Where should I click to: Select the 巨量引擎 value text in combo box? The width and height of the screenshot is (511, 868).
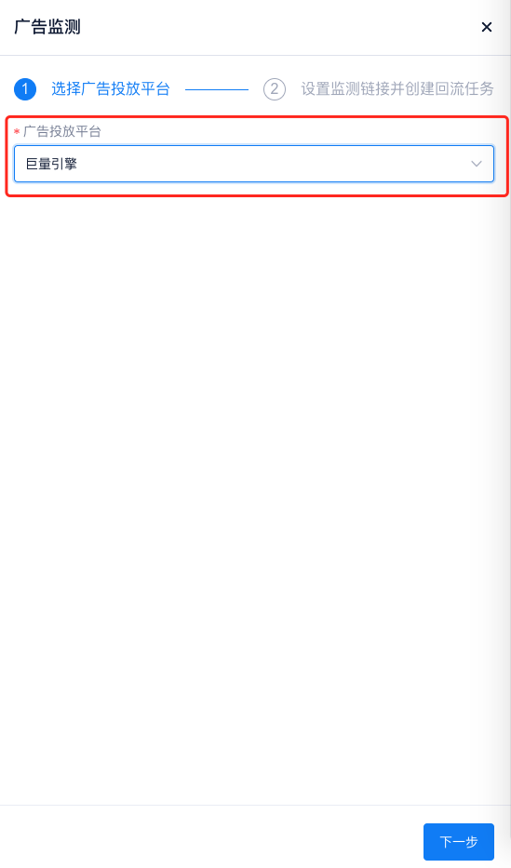pos(51,164)
